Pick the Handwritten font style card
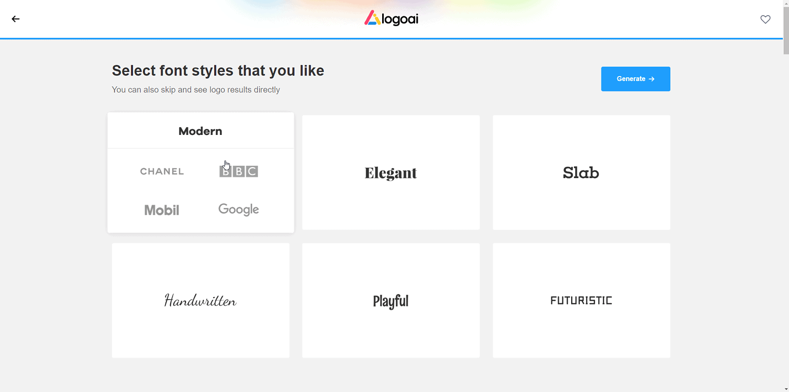 [x=200, y=300]
